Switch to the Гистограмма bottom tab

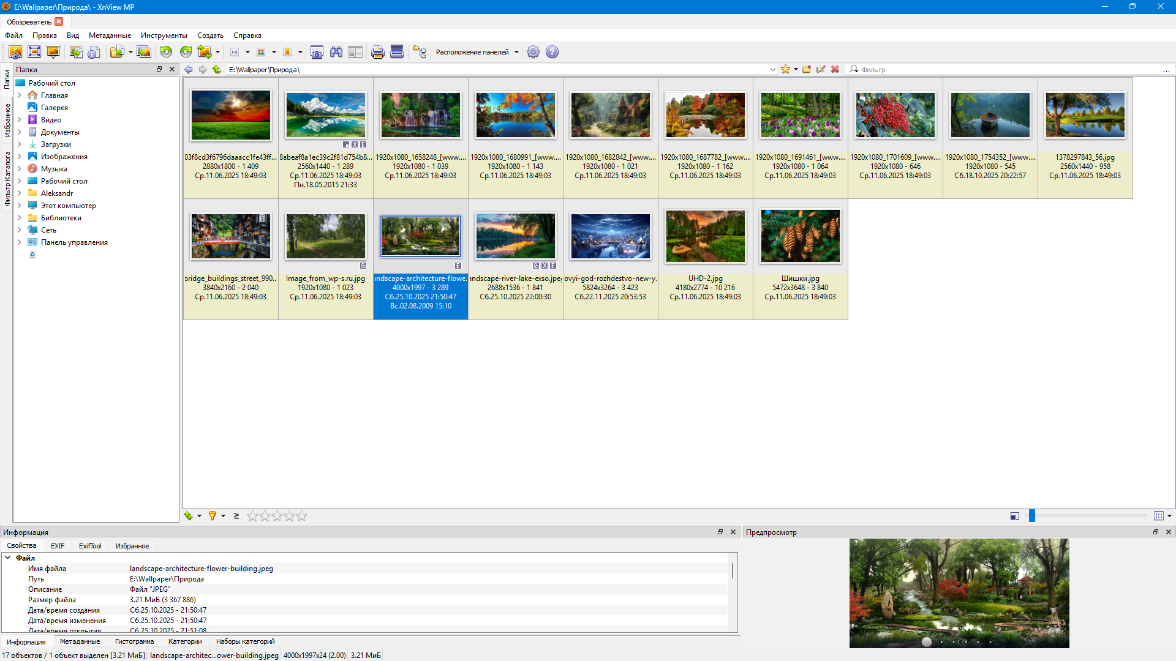(x=134, y=641)
